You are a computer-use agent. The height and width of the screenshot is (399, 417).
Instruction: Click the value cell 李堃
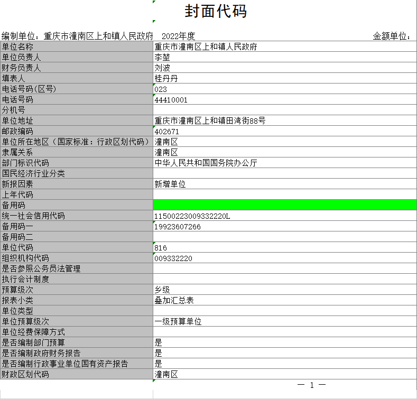[285, 57]
